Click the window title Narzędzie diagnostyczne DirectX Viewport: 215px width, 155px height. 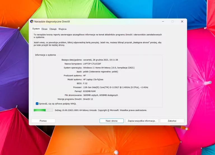[52, 22]
